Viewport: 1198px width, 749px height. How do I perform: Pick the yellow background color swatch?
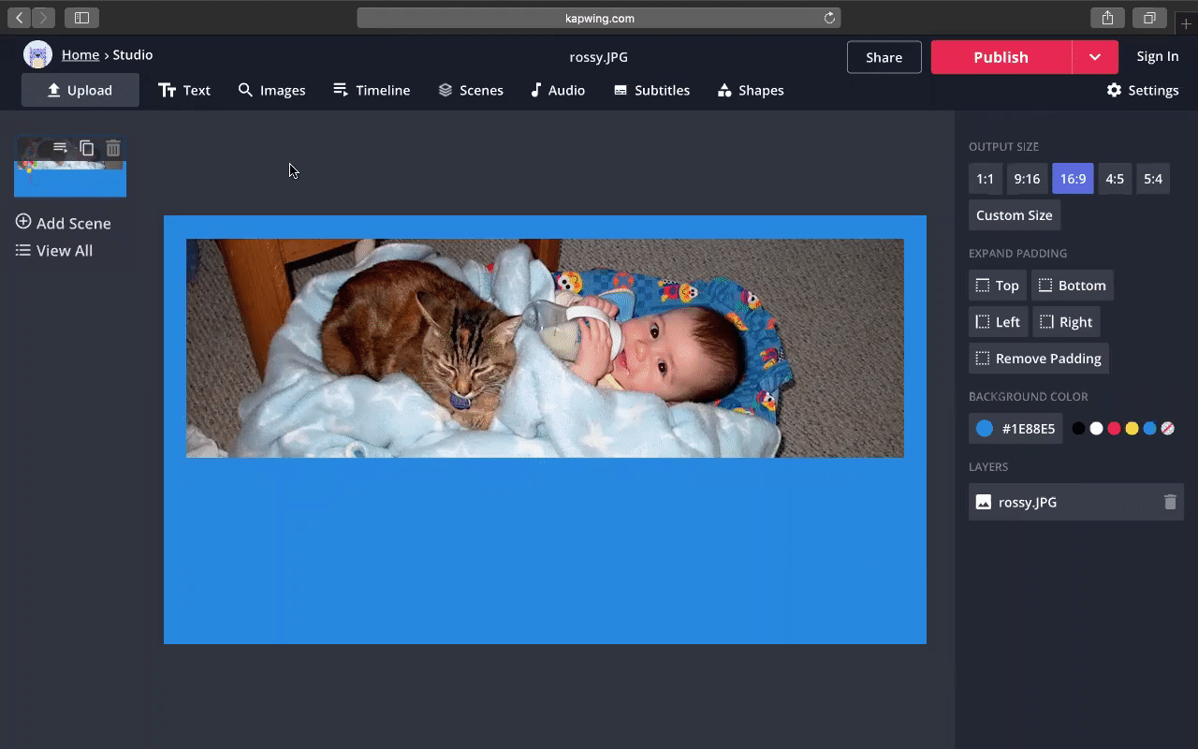[x=1132, y=429]
